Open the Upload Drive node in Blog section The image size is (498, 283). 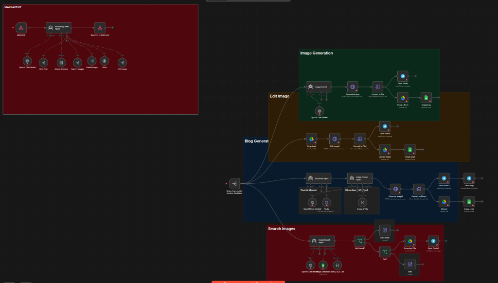click(444, 201)
